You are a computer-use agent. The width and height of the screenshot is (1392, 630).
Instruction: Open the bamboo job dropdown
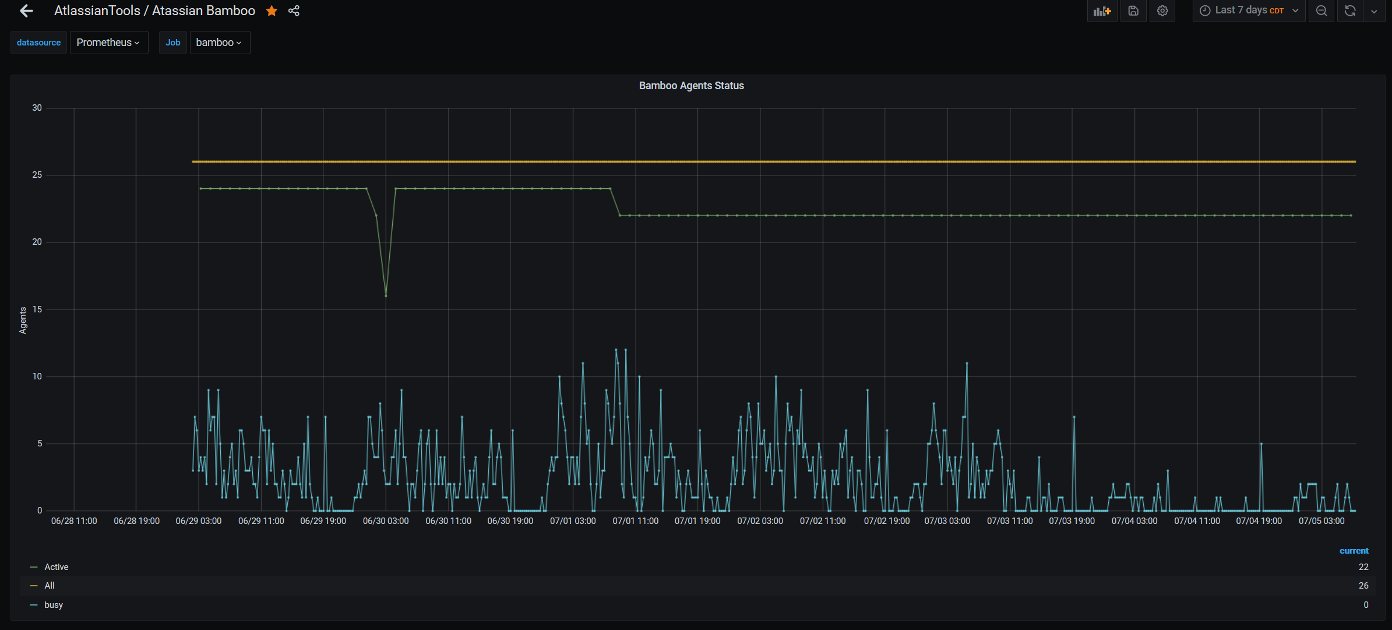coord(219,43)
